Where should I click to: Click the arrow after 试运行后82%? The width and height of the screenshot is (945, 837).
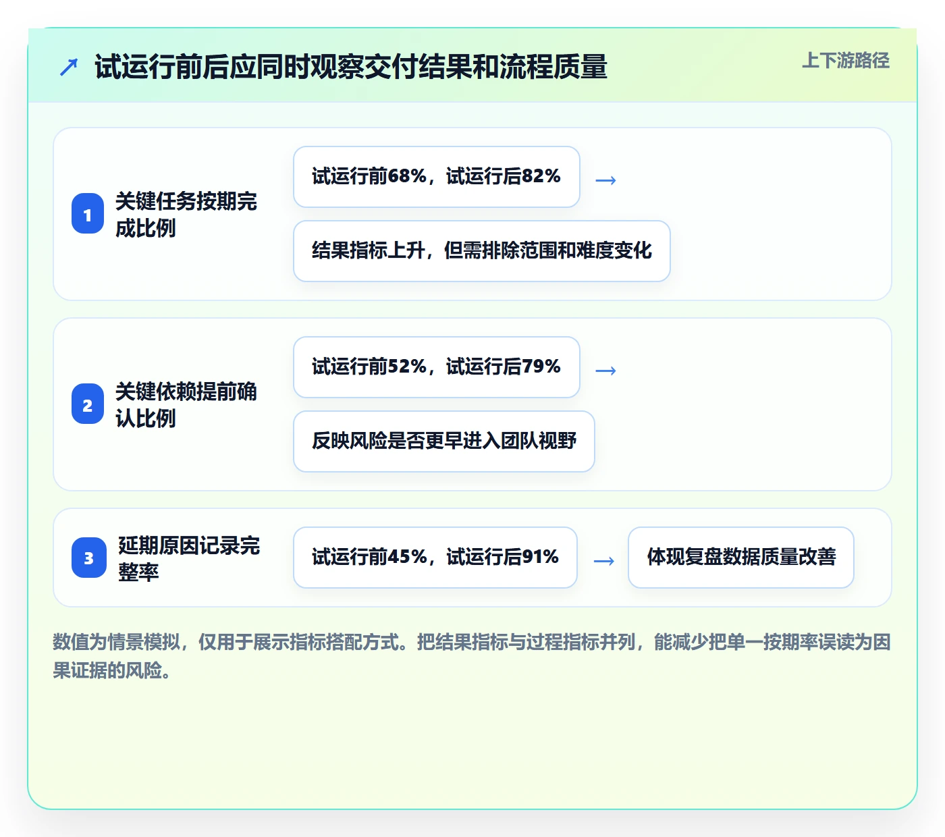[605, 180]
